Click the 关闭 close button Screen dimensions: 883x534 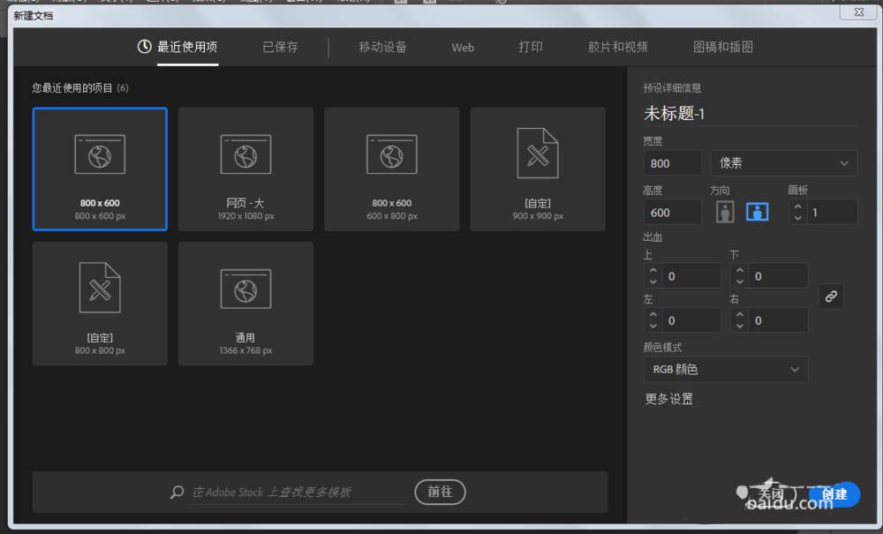(771, 494)
